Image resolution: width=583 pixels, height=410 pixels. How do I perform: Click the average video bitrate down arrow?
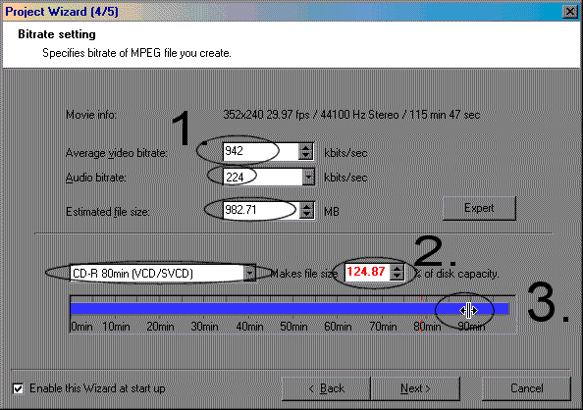pyautogui.click(x=305, y=156)
